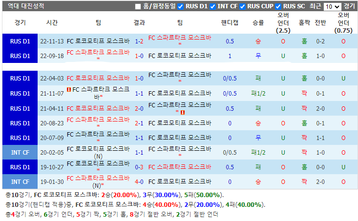358x221 pixels.
Task: Click home team FC 스파르타크 모스크바 in 20-08-23 row
Action: pos(98,120)
